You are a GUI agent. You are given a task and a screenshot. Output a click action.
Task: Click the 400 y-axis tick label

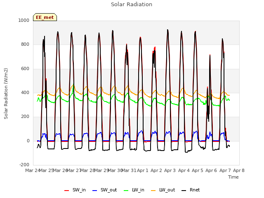[x=25, y=92]
